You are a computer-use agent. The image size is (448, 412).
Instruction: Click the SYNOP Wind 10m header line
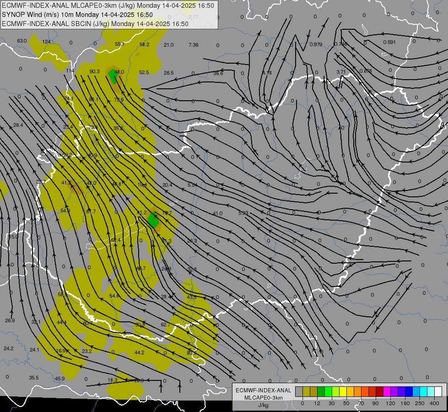(x=77, y=15)
